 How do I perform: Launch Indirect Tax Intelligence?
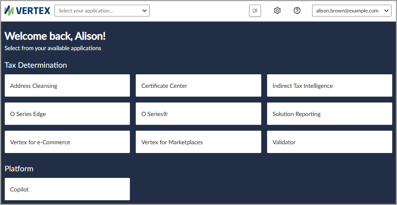[x=329, y=85]
